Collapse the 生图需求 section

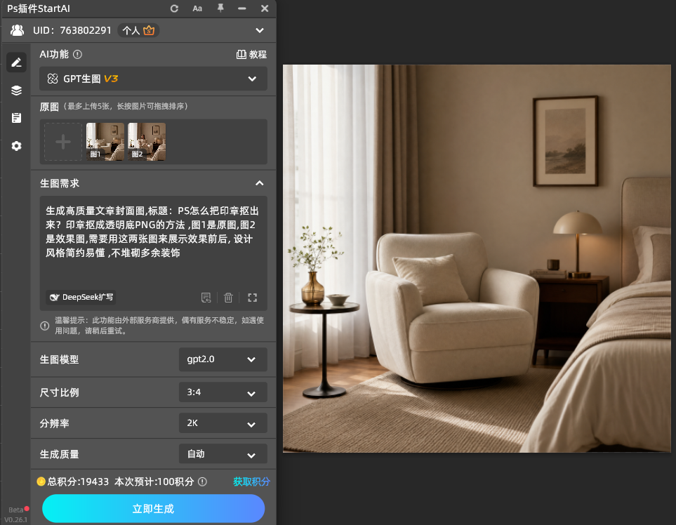click(x=260, y=183)
